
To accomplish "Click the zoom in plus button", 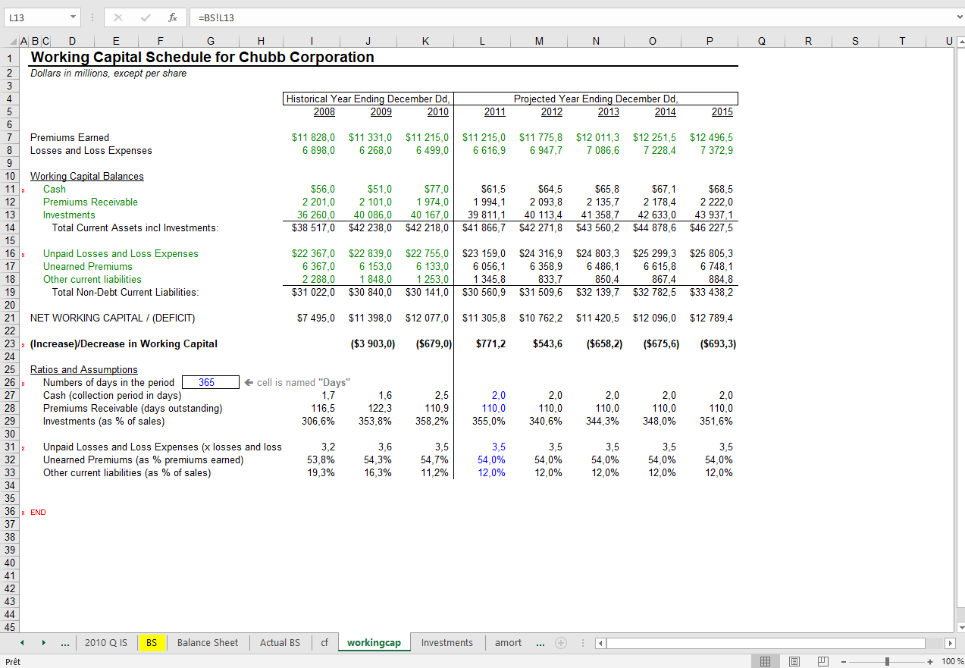I will pyautogui.click(x=930, y=661).
